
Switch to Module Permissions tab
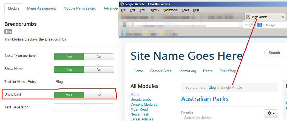coord(79,8)
